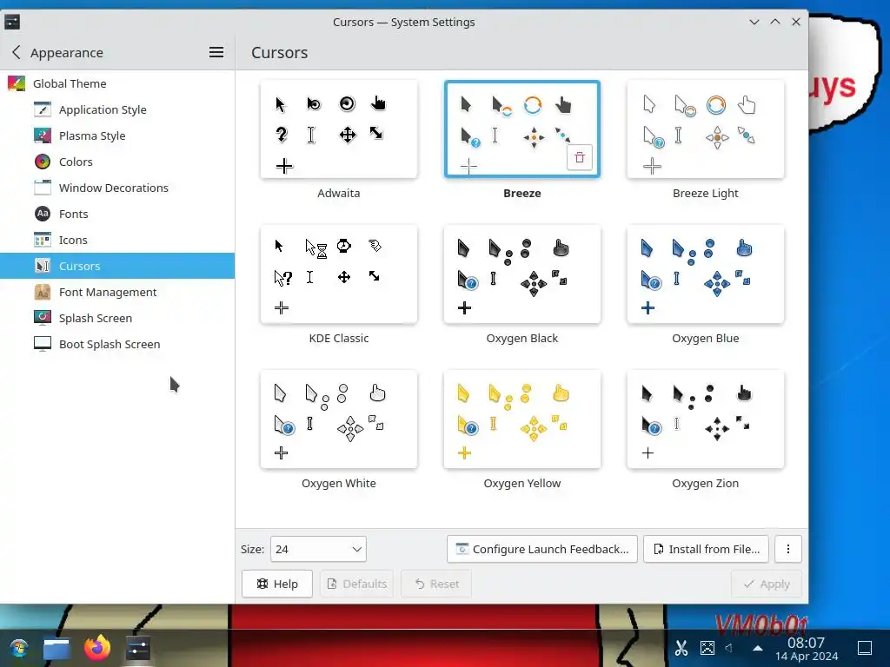Click the show desktop icon in tray
Viewport: 890px width, 667px height.
click(865, 648)
